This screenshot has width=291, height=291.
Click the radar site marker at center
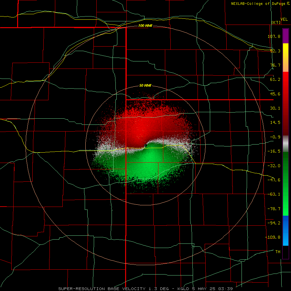click(x=146, y=145)
